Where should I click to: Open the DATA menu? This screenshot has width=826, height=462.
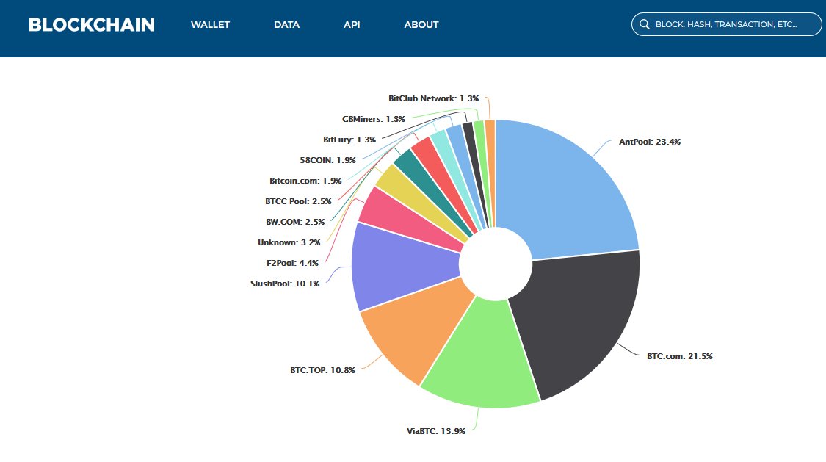pyautogui.click(x=286, y=25)
